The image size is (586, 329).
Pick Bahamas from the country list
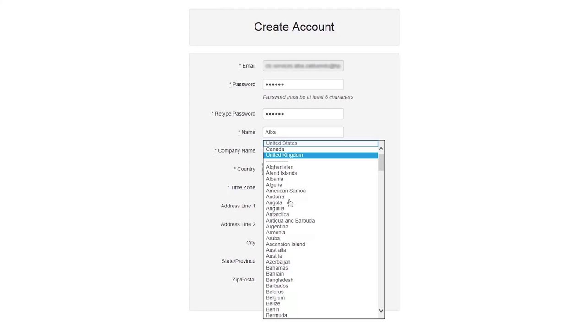tap(277, 268)
